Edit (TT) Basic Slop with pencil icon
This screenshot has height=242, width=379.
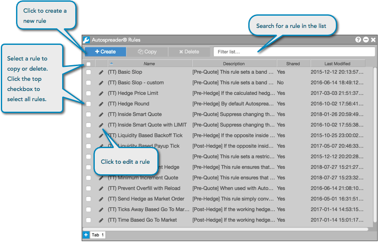click(x=101, y=72)
